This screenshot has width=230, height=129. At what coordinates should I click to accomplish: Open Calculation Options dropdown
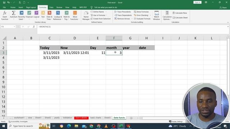(167, 15)
